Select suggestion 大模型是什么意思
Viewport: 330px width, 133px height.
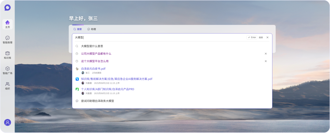[x=92, y=46]
